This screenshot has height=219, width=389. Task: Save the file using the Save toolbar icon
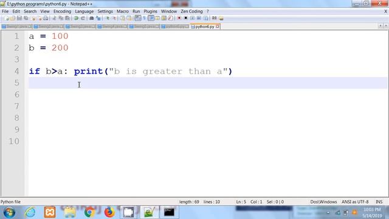pos(19,18)
